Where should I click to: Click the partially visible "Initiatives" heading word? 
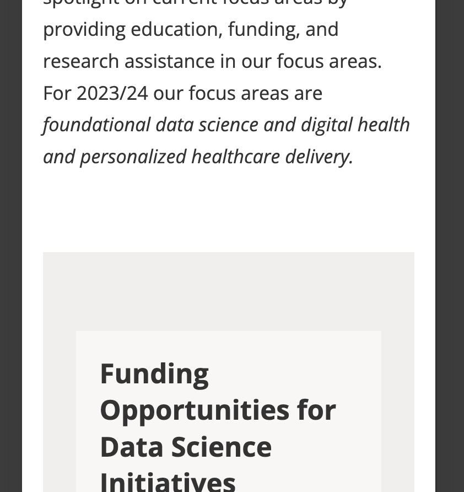click(x=168, y=481)
